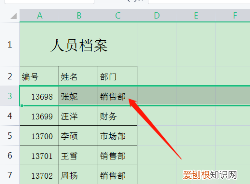Viewport: 250px width, 184px height.
Task: Click the 姓名 header cell
Action: click(x=79, y=76)
